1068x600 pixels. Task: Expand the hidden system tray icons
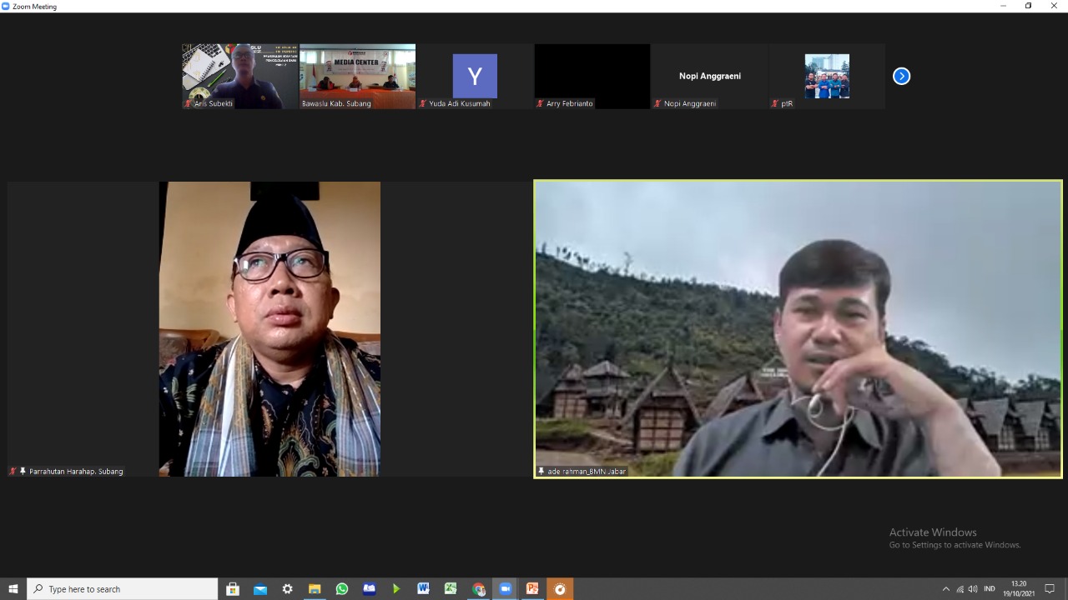pyautogui.click(x=945, y=589)
